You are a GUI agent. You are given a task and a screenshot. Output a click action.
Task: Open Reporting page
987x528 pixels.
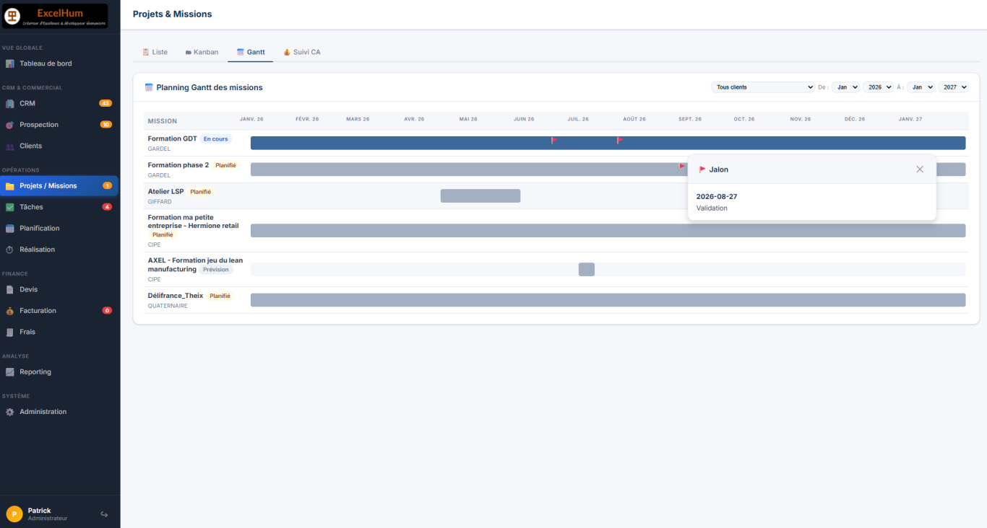tap(59, 372)
